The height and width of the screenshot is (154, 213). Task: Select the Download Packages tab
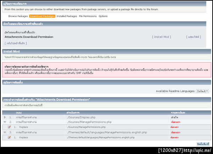click(x=42, y=16)
